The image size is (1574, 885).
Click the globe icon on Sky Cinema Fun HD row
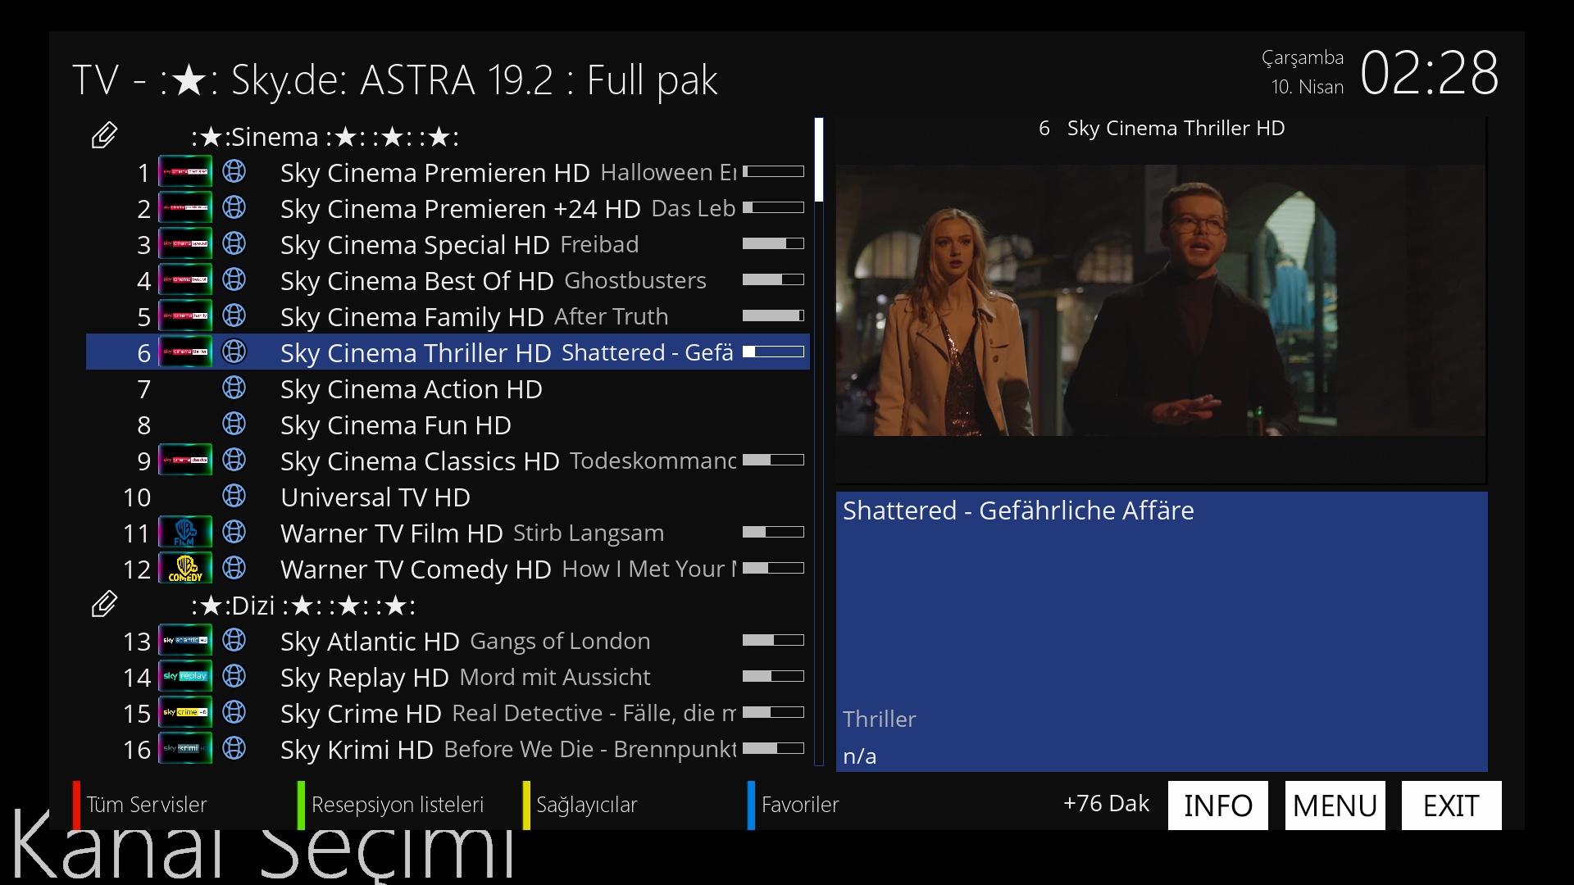(234, 424)
